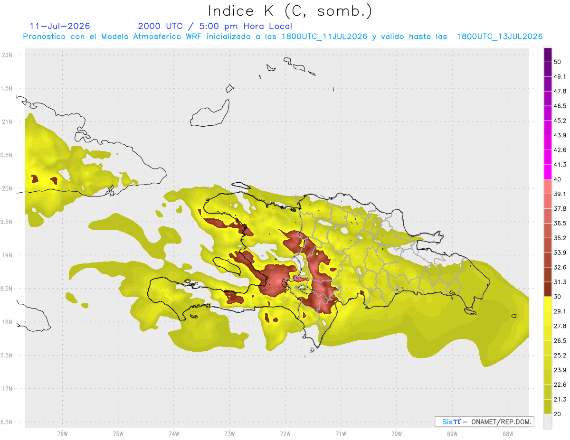570x440 pixels.
Task: Click the dark purple swatch above the 50 label
Action: tap(548, 55)
